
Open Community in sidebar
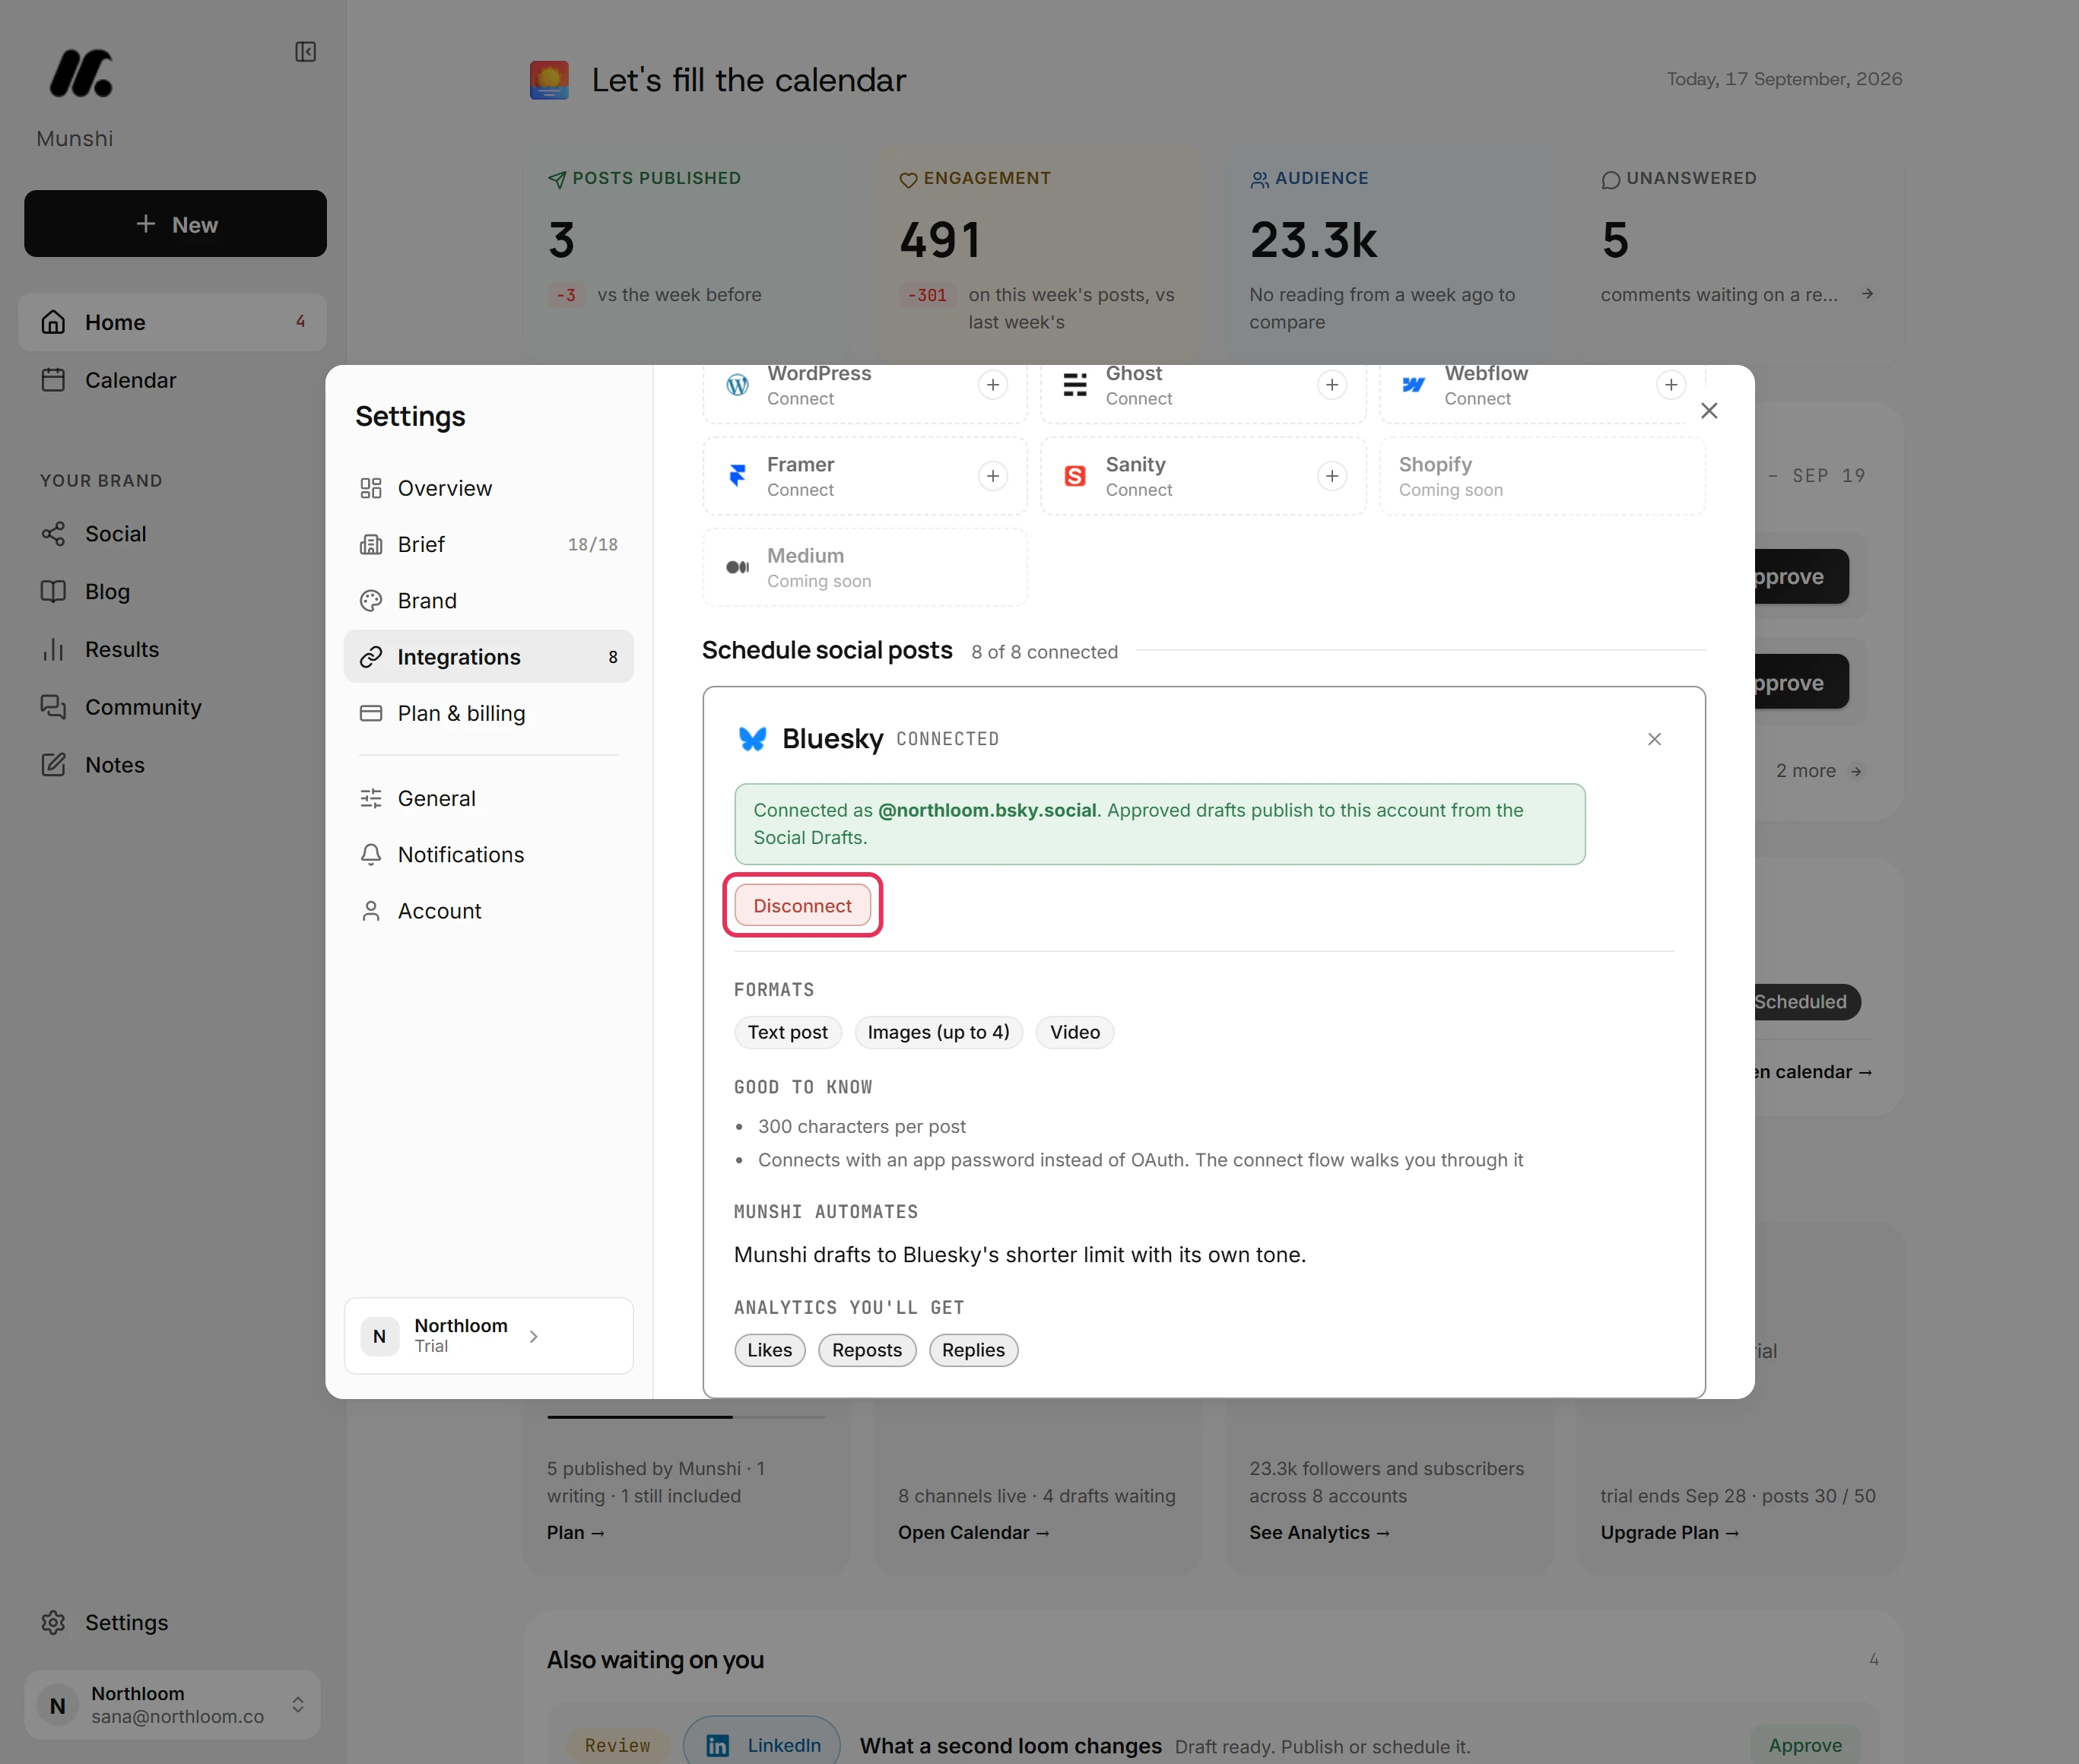(172, 707)
